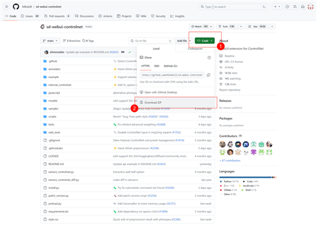Switch to the Code tab
This screenshot has height=226, width=317.
click(11, 16)
